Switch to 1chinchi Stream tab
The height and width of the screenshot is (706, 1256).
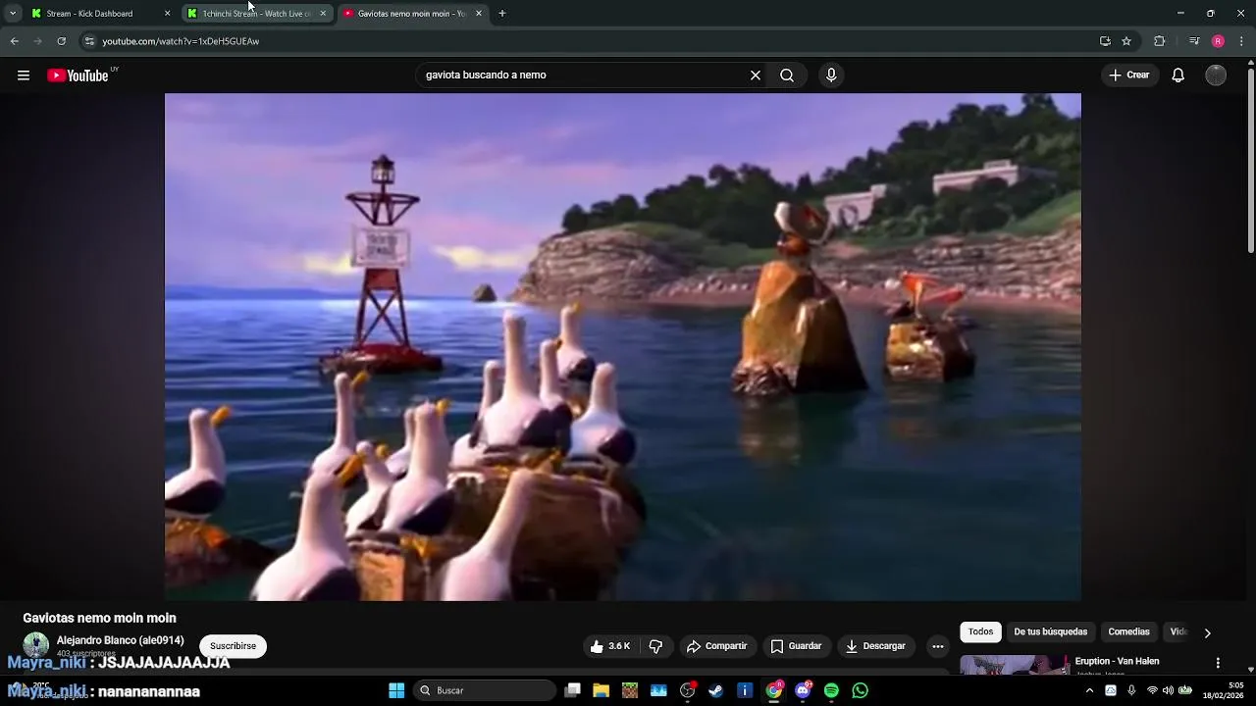(255, 14)
